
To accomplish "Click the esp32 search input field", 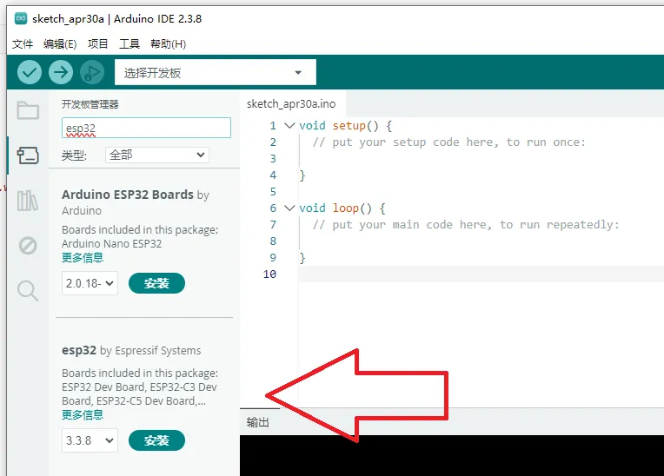I will (146, 128).
